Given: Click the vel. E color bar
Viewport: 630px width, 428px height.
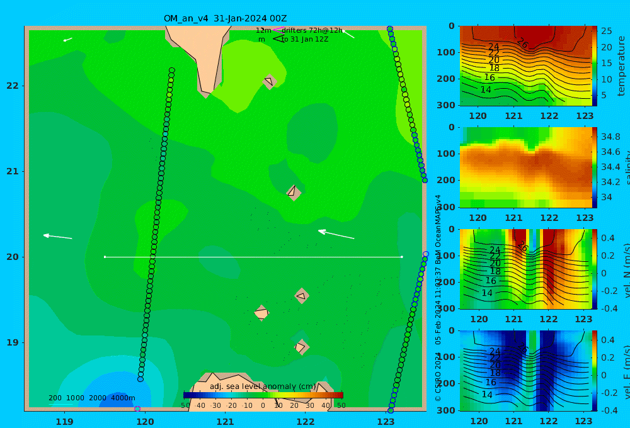Looking at the screenshot, I should pyautogui.click(x=595, y=371).
